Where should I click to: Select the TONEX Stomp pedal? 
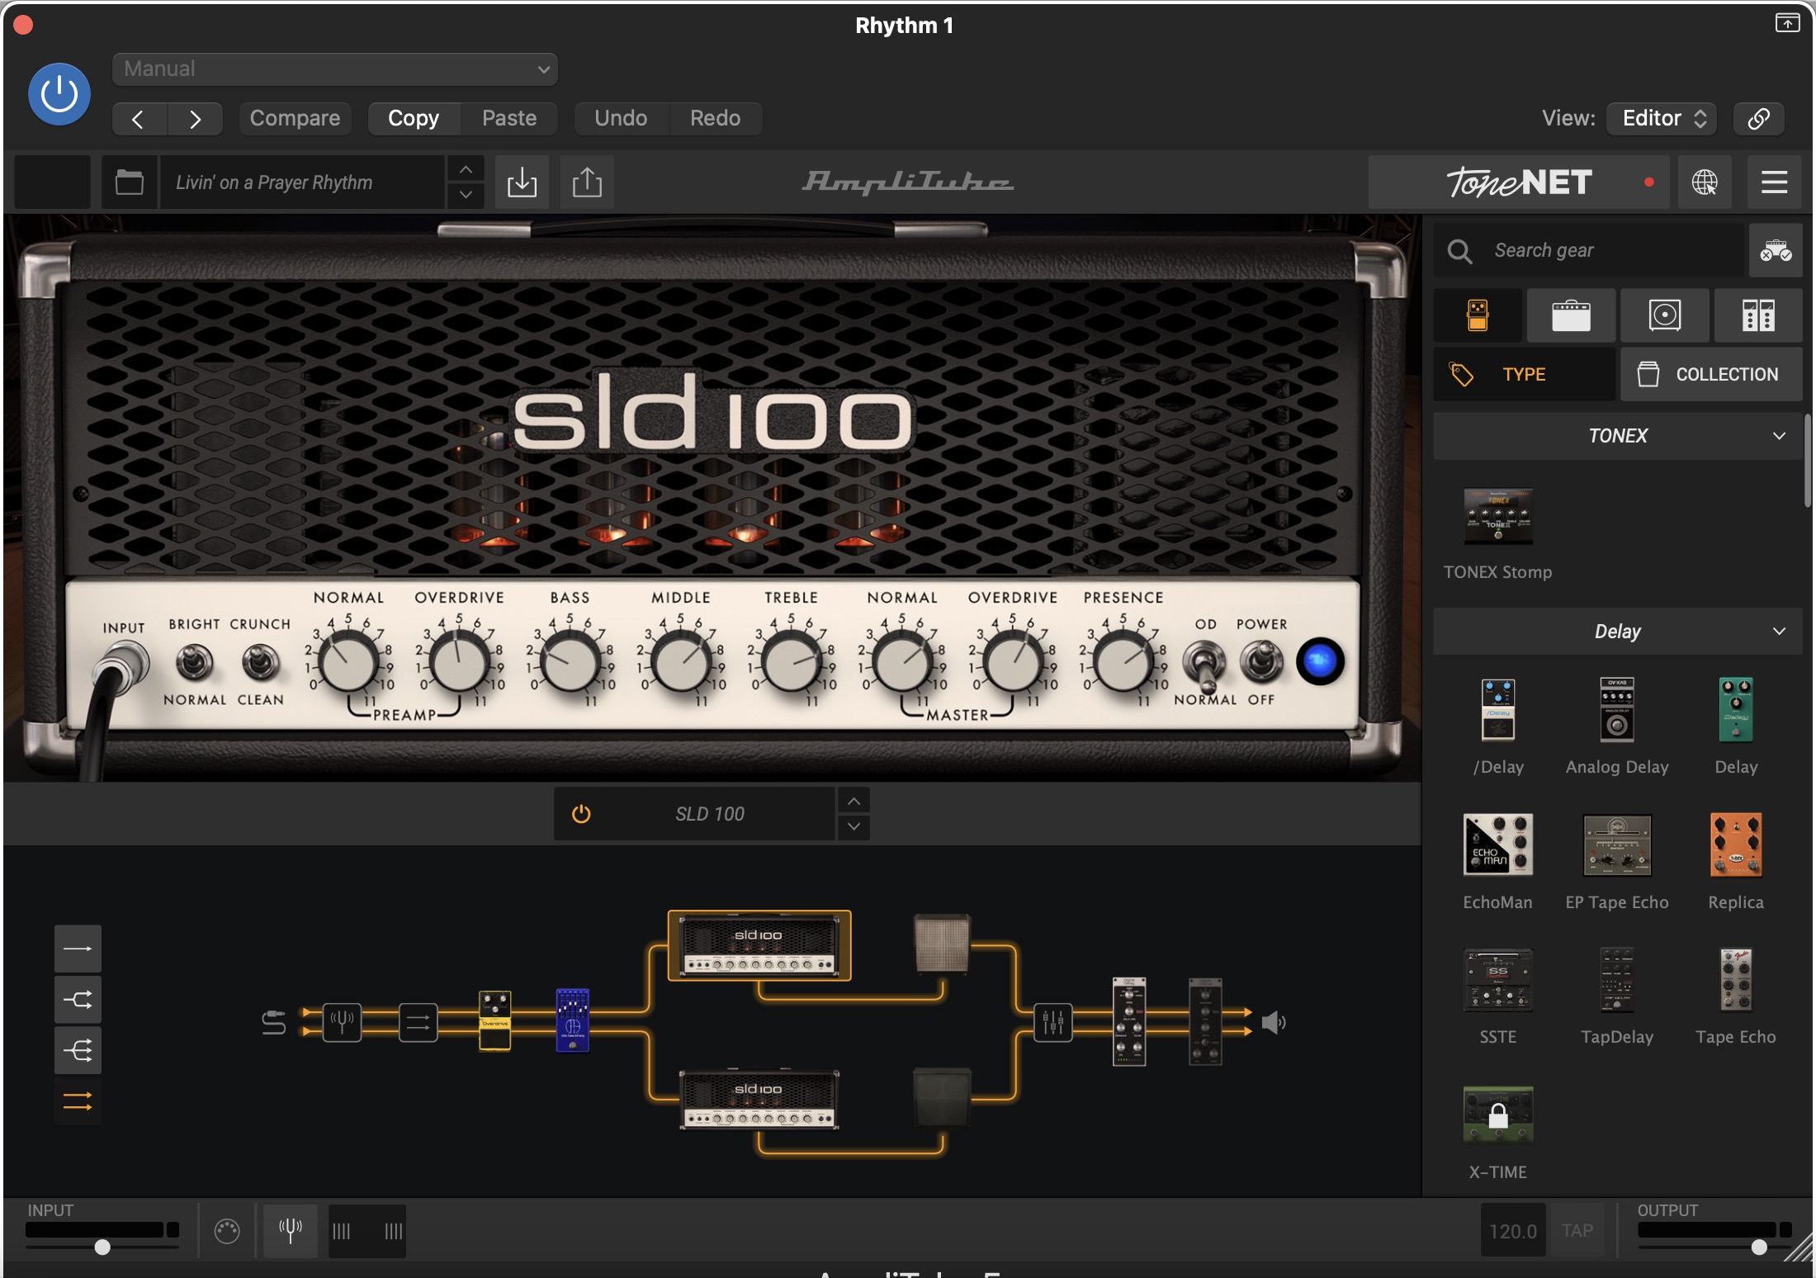1498,518
